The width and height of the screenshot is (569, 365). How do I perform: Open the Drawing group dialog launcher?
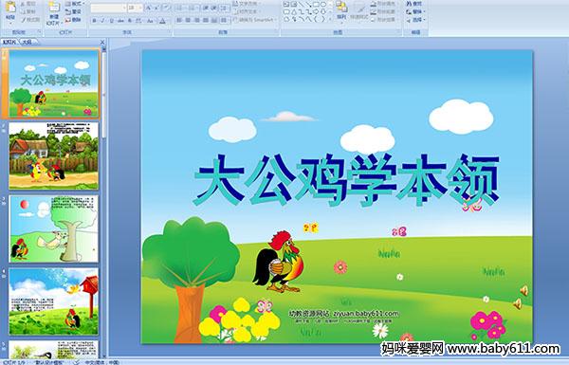(399, 32)
